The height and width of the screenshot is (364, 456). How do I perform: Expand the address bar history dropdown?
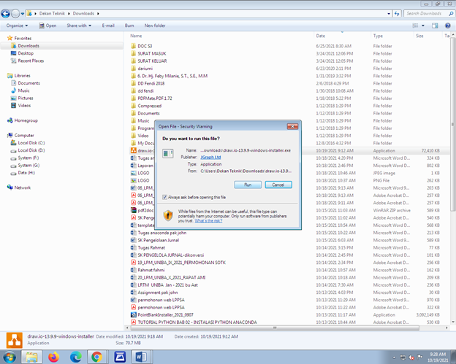coord(389,14)
